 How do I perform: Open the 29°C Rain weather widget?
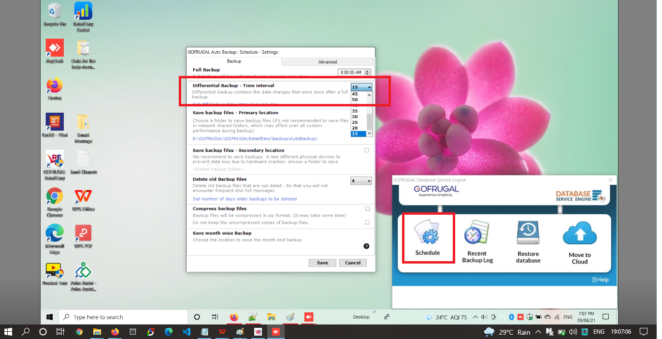507,332
